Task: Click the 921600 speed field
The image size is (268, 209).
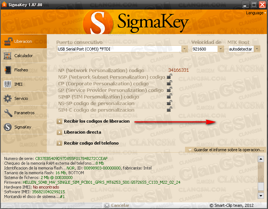Action: click(x=205, y=49)
